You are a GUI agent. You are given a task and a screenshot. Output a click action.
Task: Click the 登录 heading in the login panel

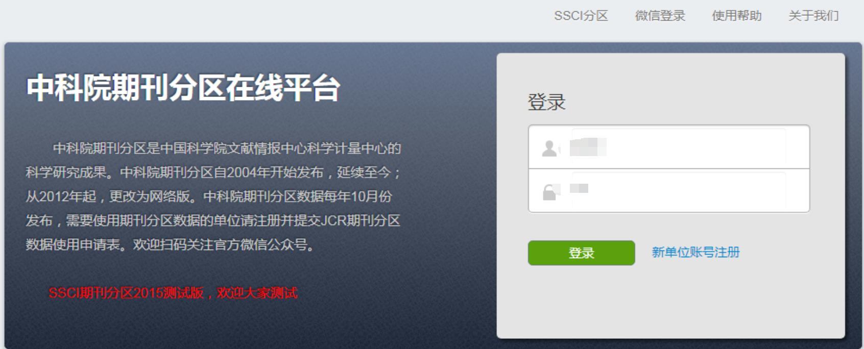[546, 102]
